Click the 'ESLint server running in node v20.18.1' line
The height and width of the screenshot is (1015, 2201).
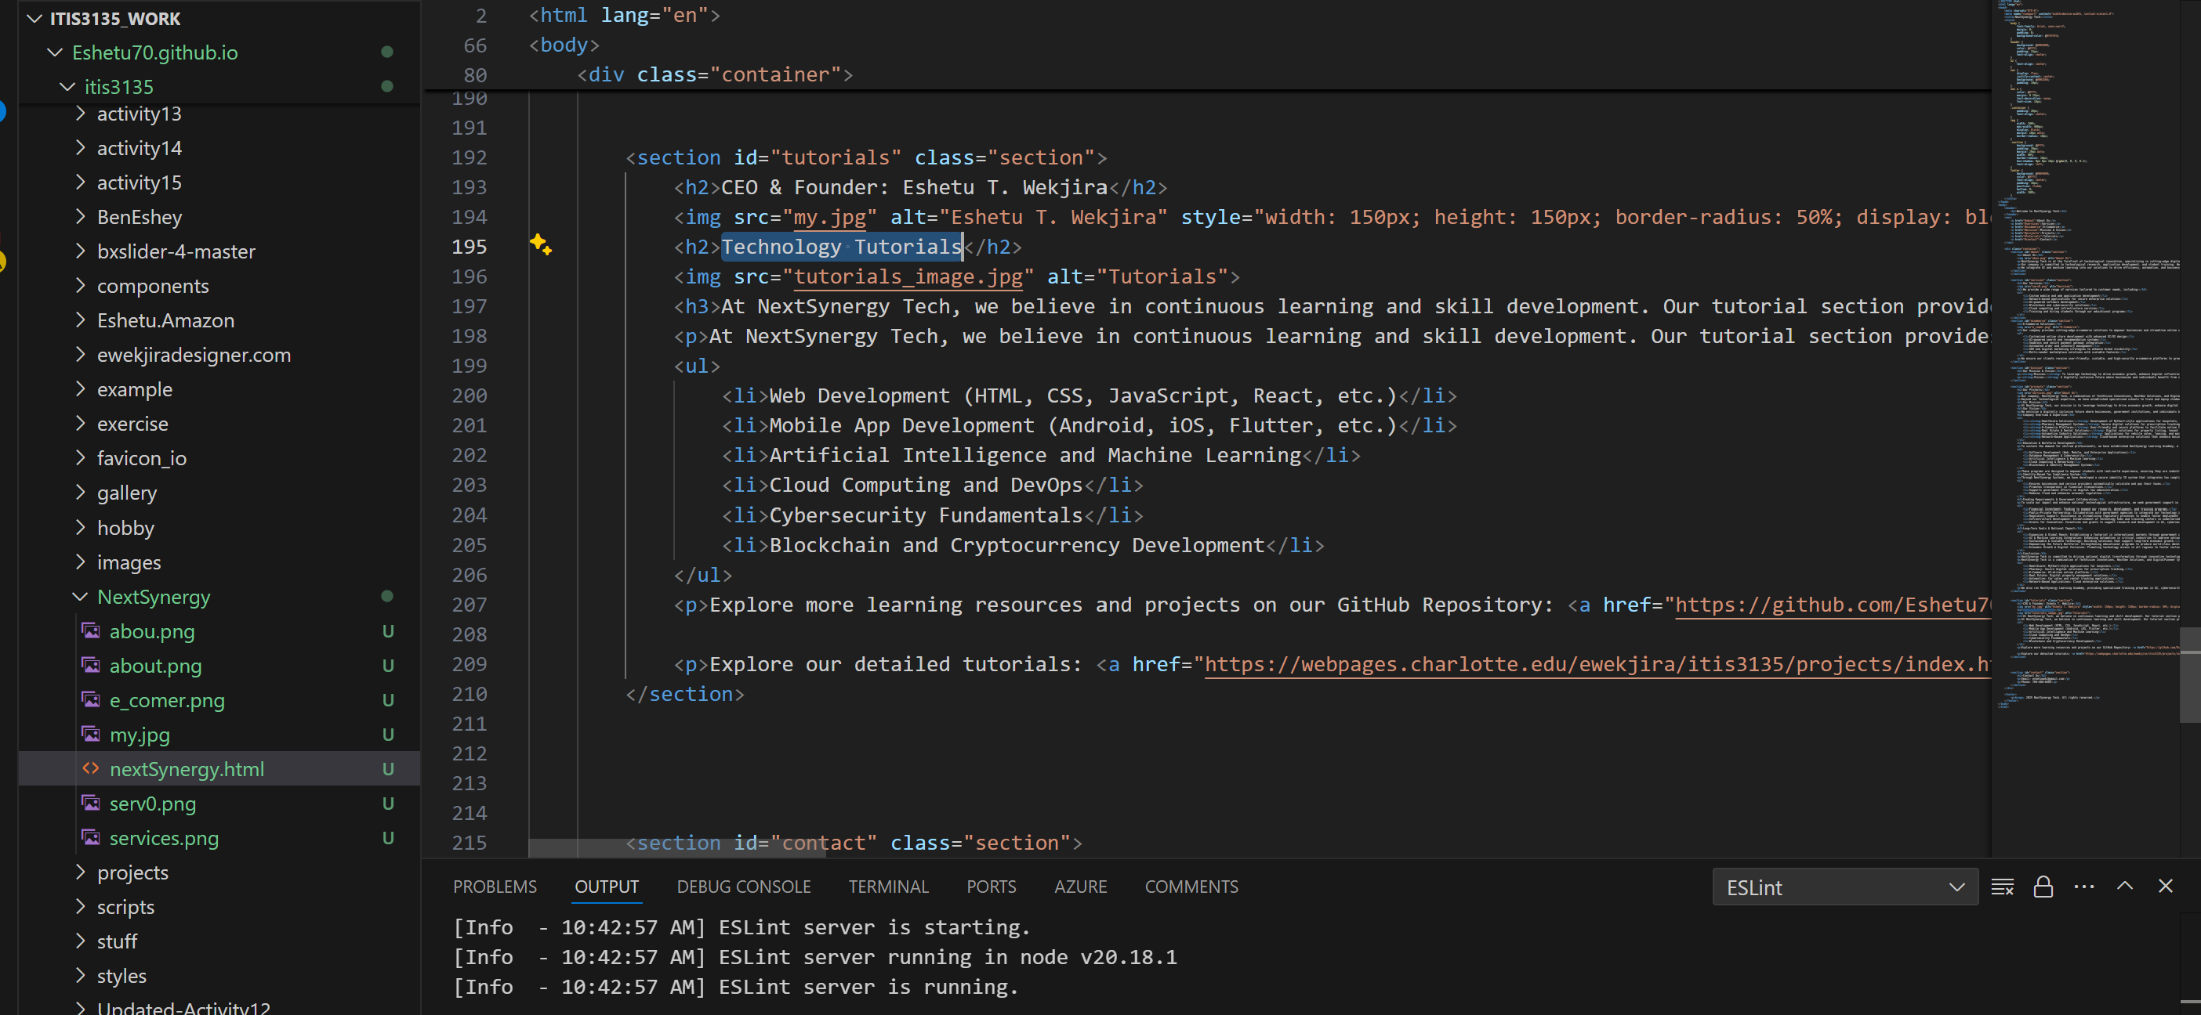pyautogui.click(x=815, y=957)
